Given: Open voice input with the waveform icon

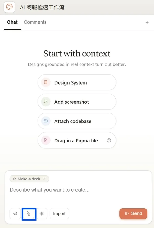Looking at the screenshot, I should coord(42,213).
